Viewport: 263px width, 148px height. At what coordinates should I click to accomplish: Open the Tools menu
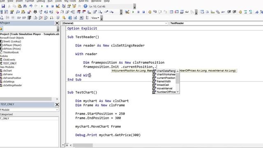coord(58,1)
